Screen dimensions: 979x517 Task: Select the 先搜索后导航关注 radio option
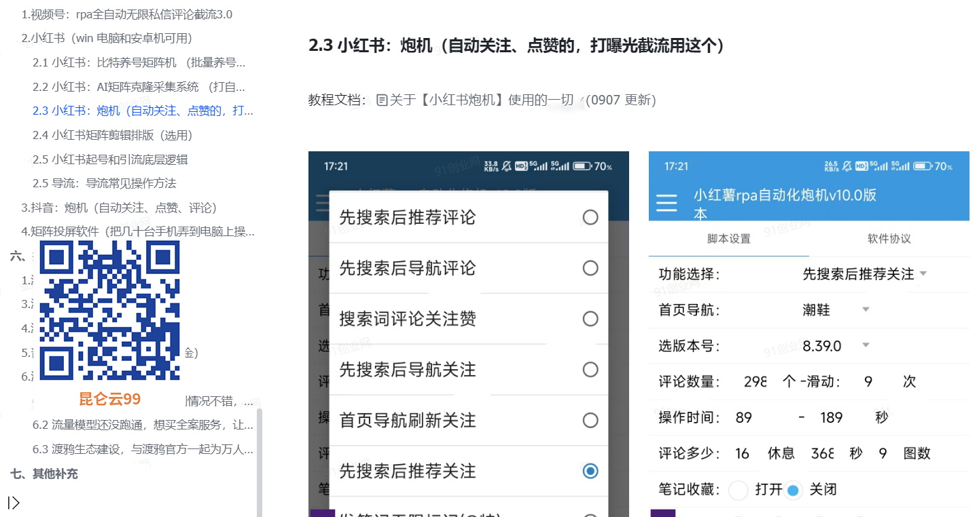tap(590, 370)
